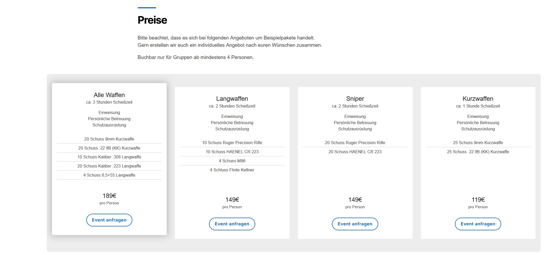Click the Preise section heading

click(152, 20)
